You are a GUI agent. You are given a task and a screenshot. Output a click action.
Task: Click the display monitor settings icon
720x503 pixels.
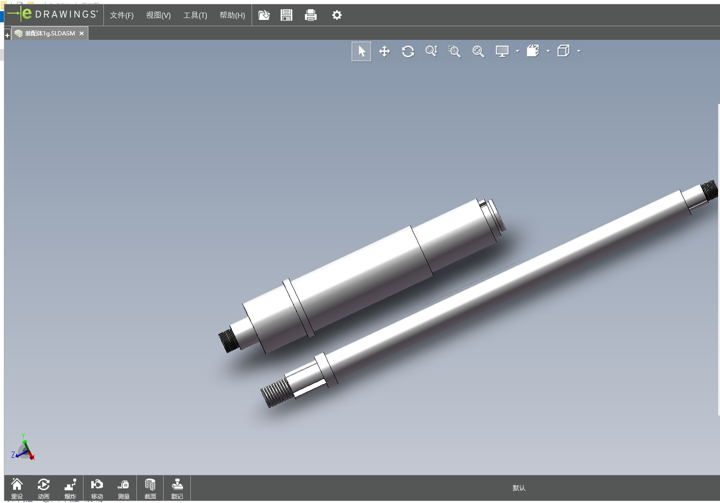pos(502,51)
